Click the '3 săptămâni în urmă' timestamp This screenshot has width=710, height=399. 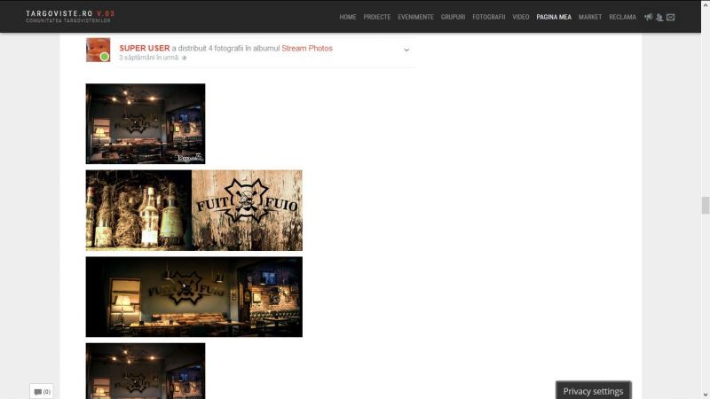148,58
